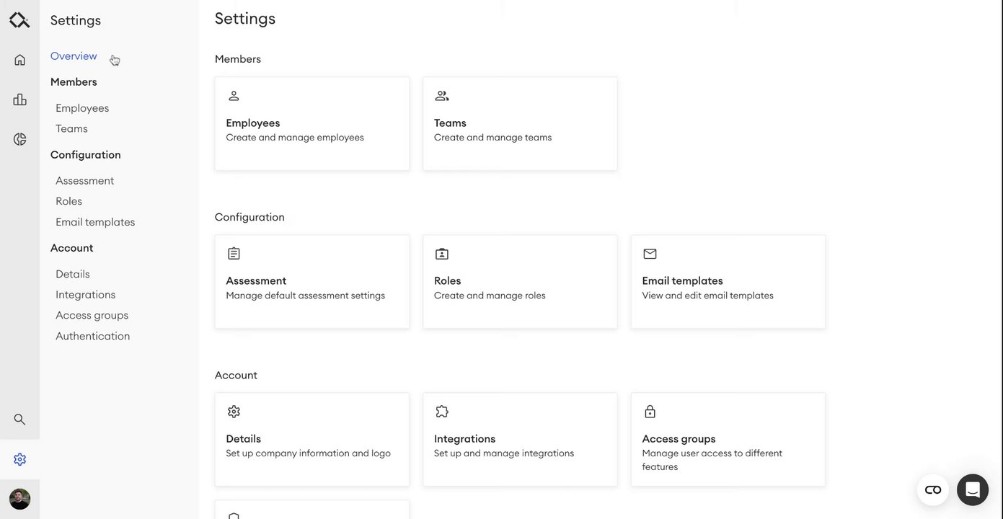
Task: Open the Access groups card
Action: click(x=728, y=440)
